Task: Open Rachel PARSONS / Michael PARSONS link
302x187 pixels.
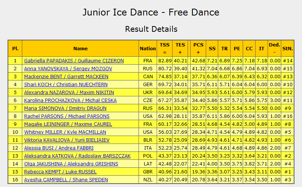Action: coord(67,116)
